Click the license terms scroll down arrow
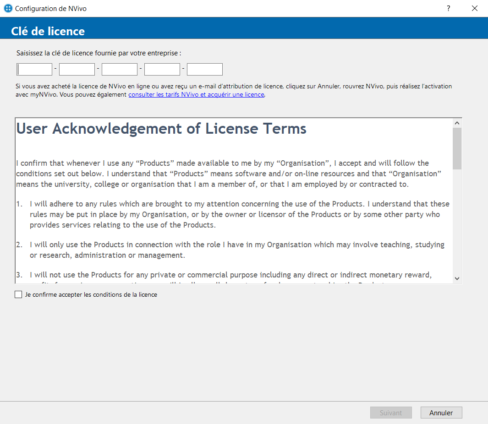 [x=457, y=278]
